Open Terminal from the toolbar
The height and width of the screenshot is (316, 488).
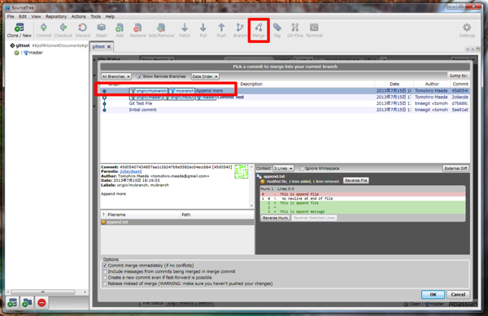(x=314, y=30)
